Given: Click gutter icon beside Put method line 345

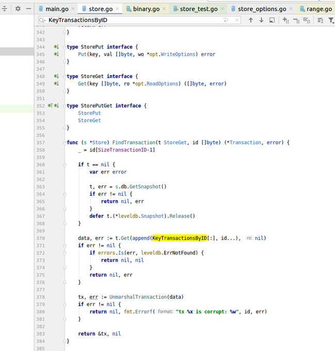Looking at the screenshot, I should tap(56, 54).
